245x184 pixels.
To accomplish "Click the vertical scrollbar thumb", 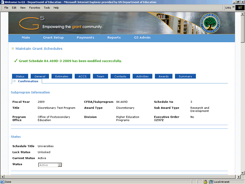I will point(242,29).
